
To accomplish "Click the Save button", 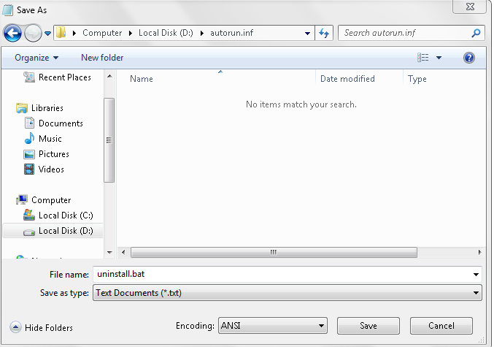I will (x=368, y=326).
